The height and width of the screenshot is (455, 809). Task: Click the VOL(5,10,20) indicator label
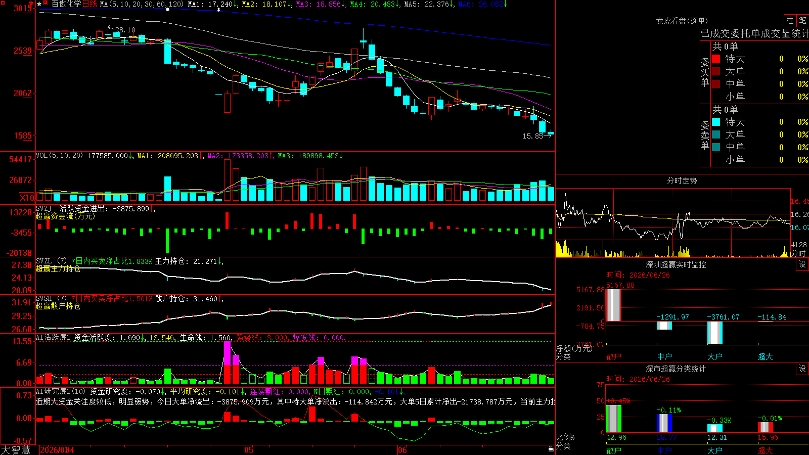[x=59, y=155]
